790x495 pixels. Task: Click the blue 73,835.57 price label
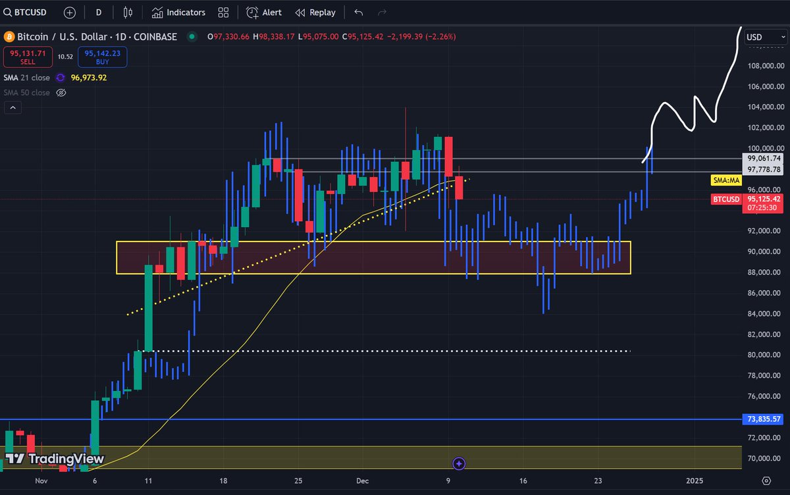pos(764,419)
